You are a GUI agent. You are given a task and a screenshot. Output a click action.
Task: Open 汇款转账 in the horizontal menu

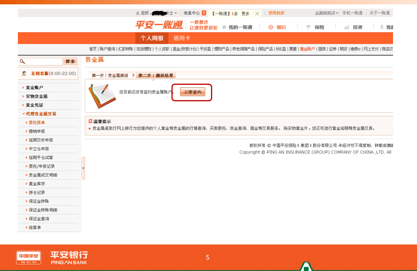[125, 49]
